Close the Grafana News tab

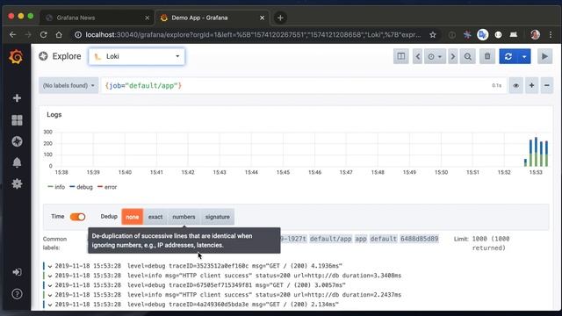[x=147, y=18]
